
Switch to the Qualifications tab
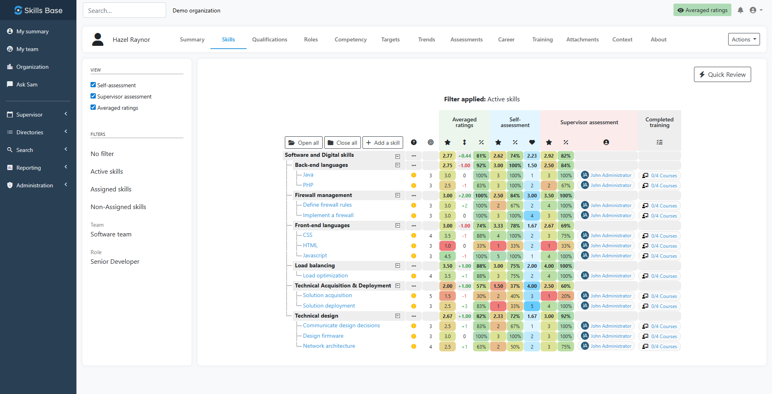[x=270, y=39]
